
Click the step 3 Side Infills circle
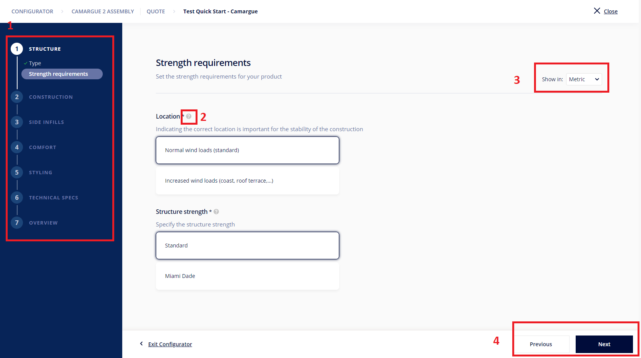(x=17, y=122)
